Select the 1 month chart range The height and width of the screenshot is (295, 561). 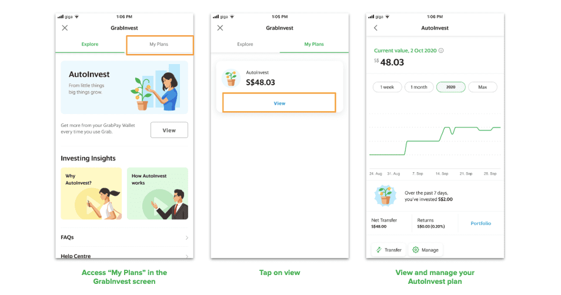(419, 87)
